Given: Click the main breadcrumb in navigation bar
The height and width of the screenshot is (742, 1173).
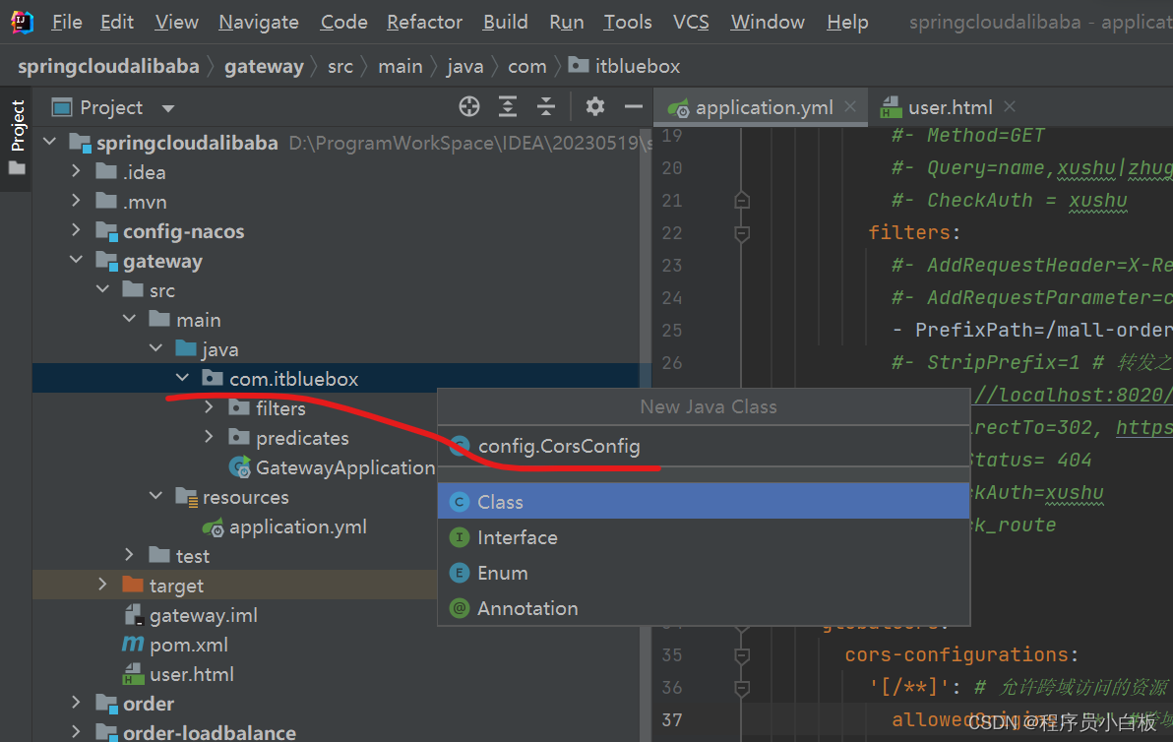Looking at the screenshot, I should click(401, 67).
